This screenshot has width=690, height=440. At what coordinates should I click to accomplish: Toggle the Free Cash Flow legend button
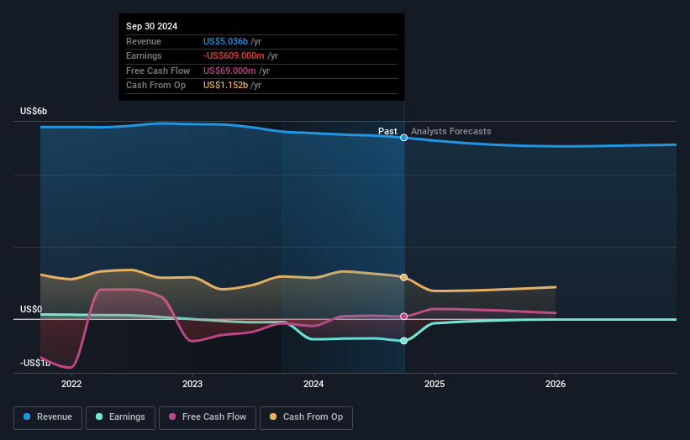pos(208,417)
